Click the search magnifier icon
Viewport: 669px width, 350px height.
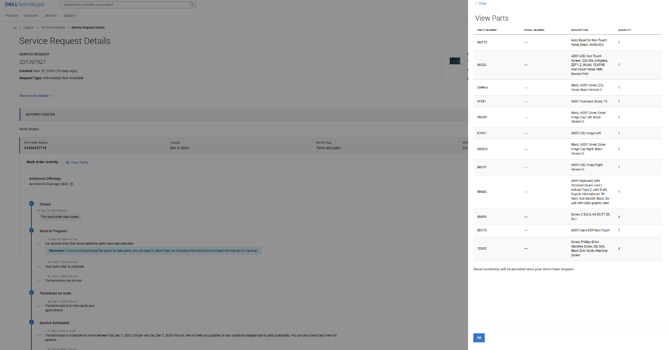[x=192, y=5]
